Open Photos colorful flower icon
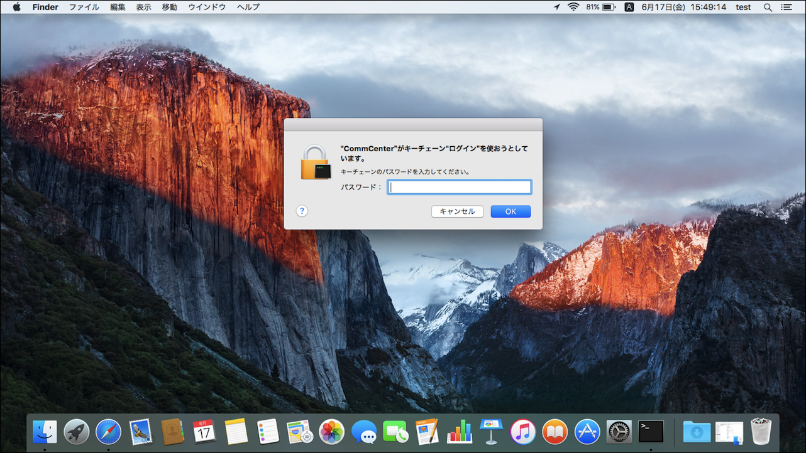806x453 pixels. tap(332, 432)
